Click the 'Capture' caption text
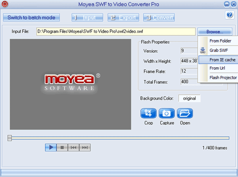The height and width of the screenshot is (177, 238). (x=167, y=123)
